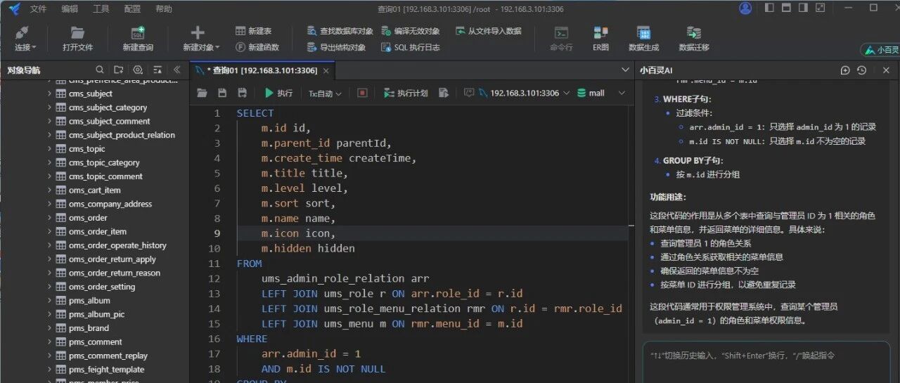Run the query with 执行 button
This screenshot has width=900, height=383.
278,93
